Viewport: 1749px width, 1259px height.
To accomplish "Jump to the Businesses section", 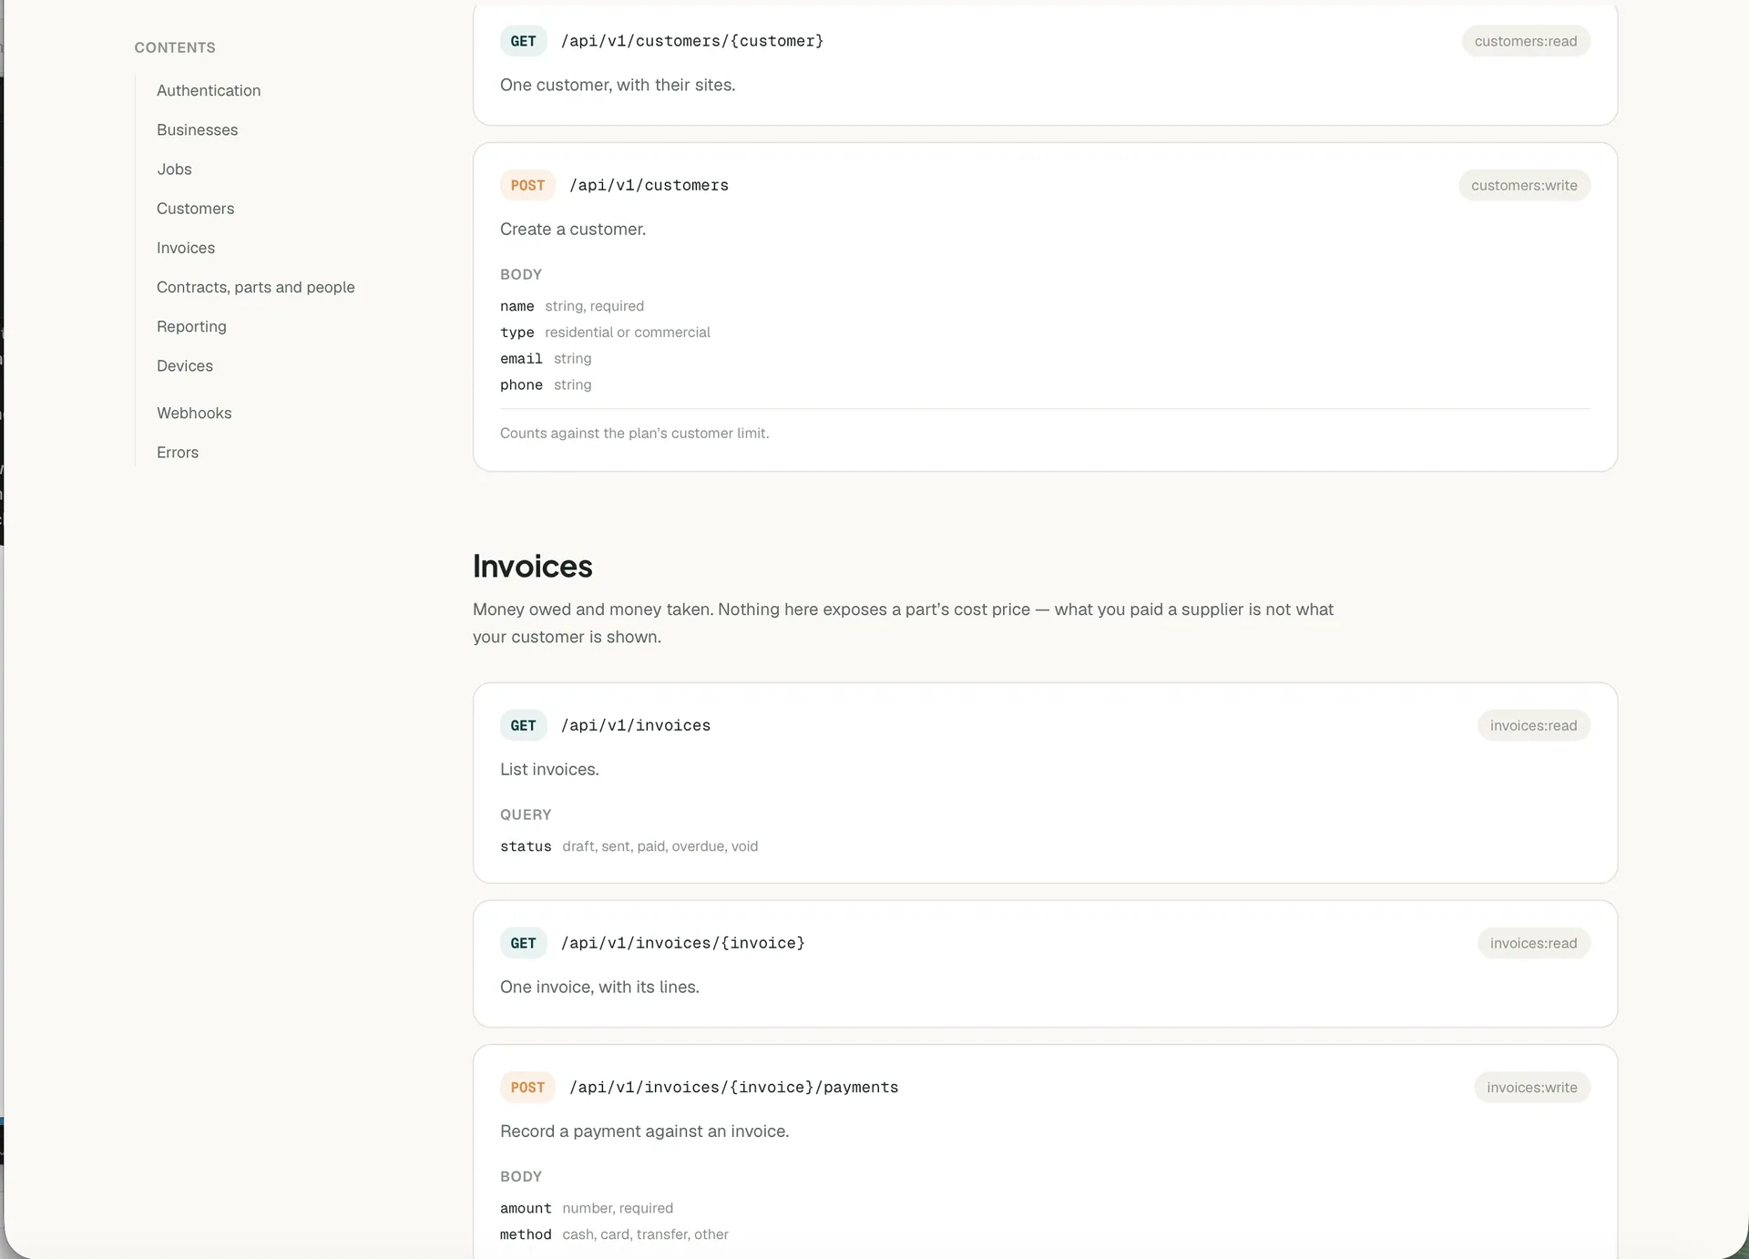I will 197,129.
